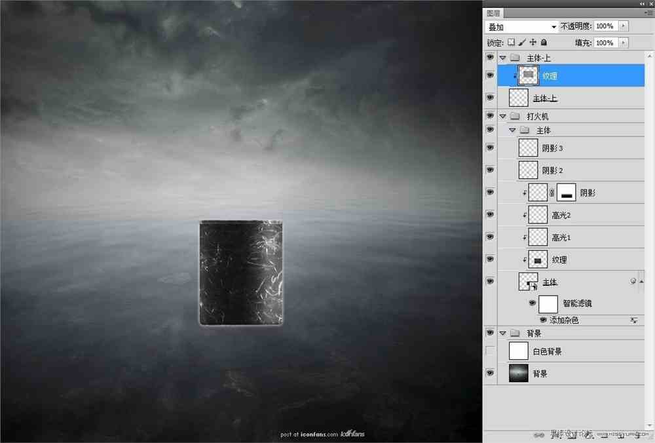Disable the 智能滤镜 eye toggle

(x=533, y=303)
